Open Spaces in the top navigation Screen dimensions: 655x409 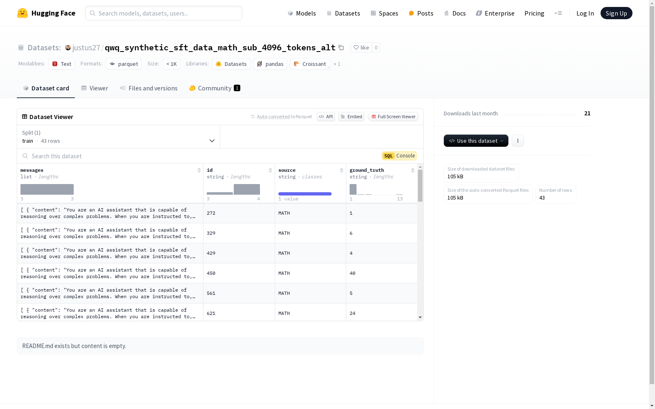click(x=384, y=13)
